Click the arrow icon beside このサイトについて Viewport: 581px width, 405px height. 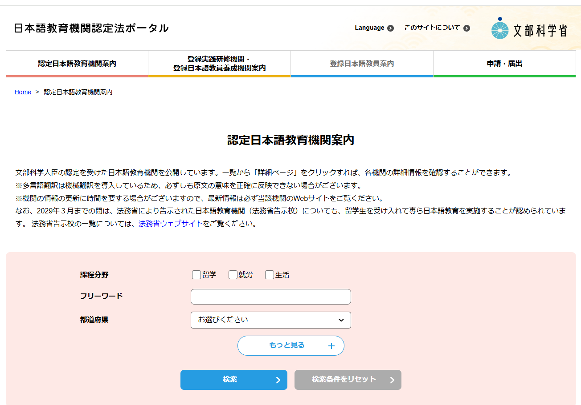(x=466, y=28)
